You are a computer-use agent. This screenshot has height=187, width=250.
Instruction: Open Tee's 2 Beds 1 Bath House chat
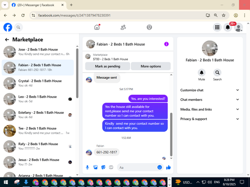click(x=37, y=131)
